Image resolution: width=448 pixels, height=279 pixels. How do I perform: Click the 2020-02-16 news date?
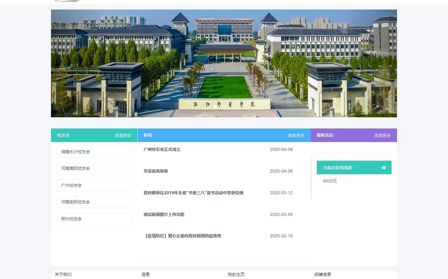(x=281, y=236)
